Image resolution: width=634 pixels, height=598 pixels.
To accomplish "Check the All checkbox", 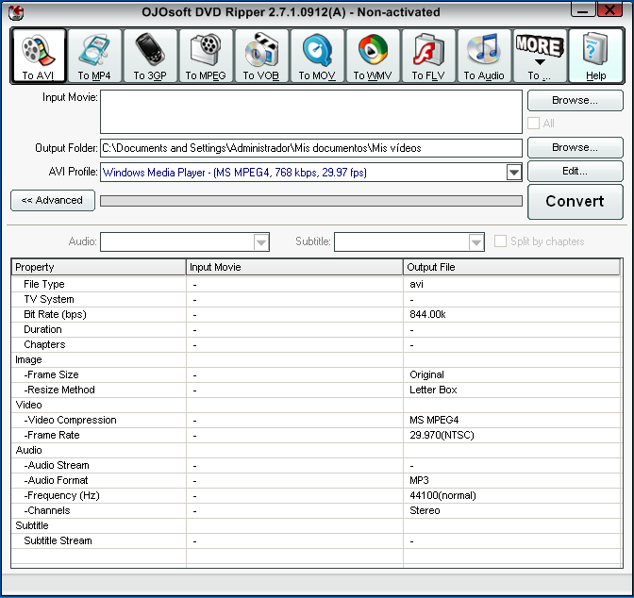I will 533,123.
